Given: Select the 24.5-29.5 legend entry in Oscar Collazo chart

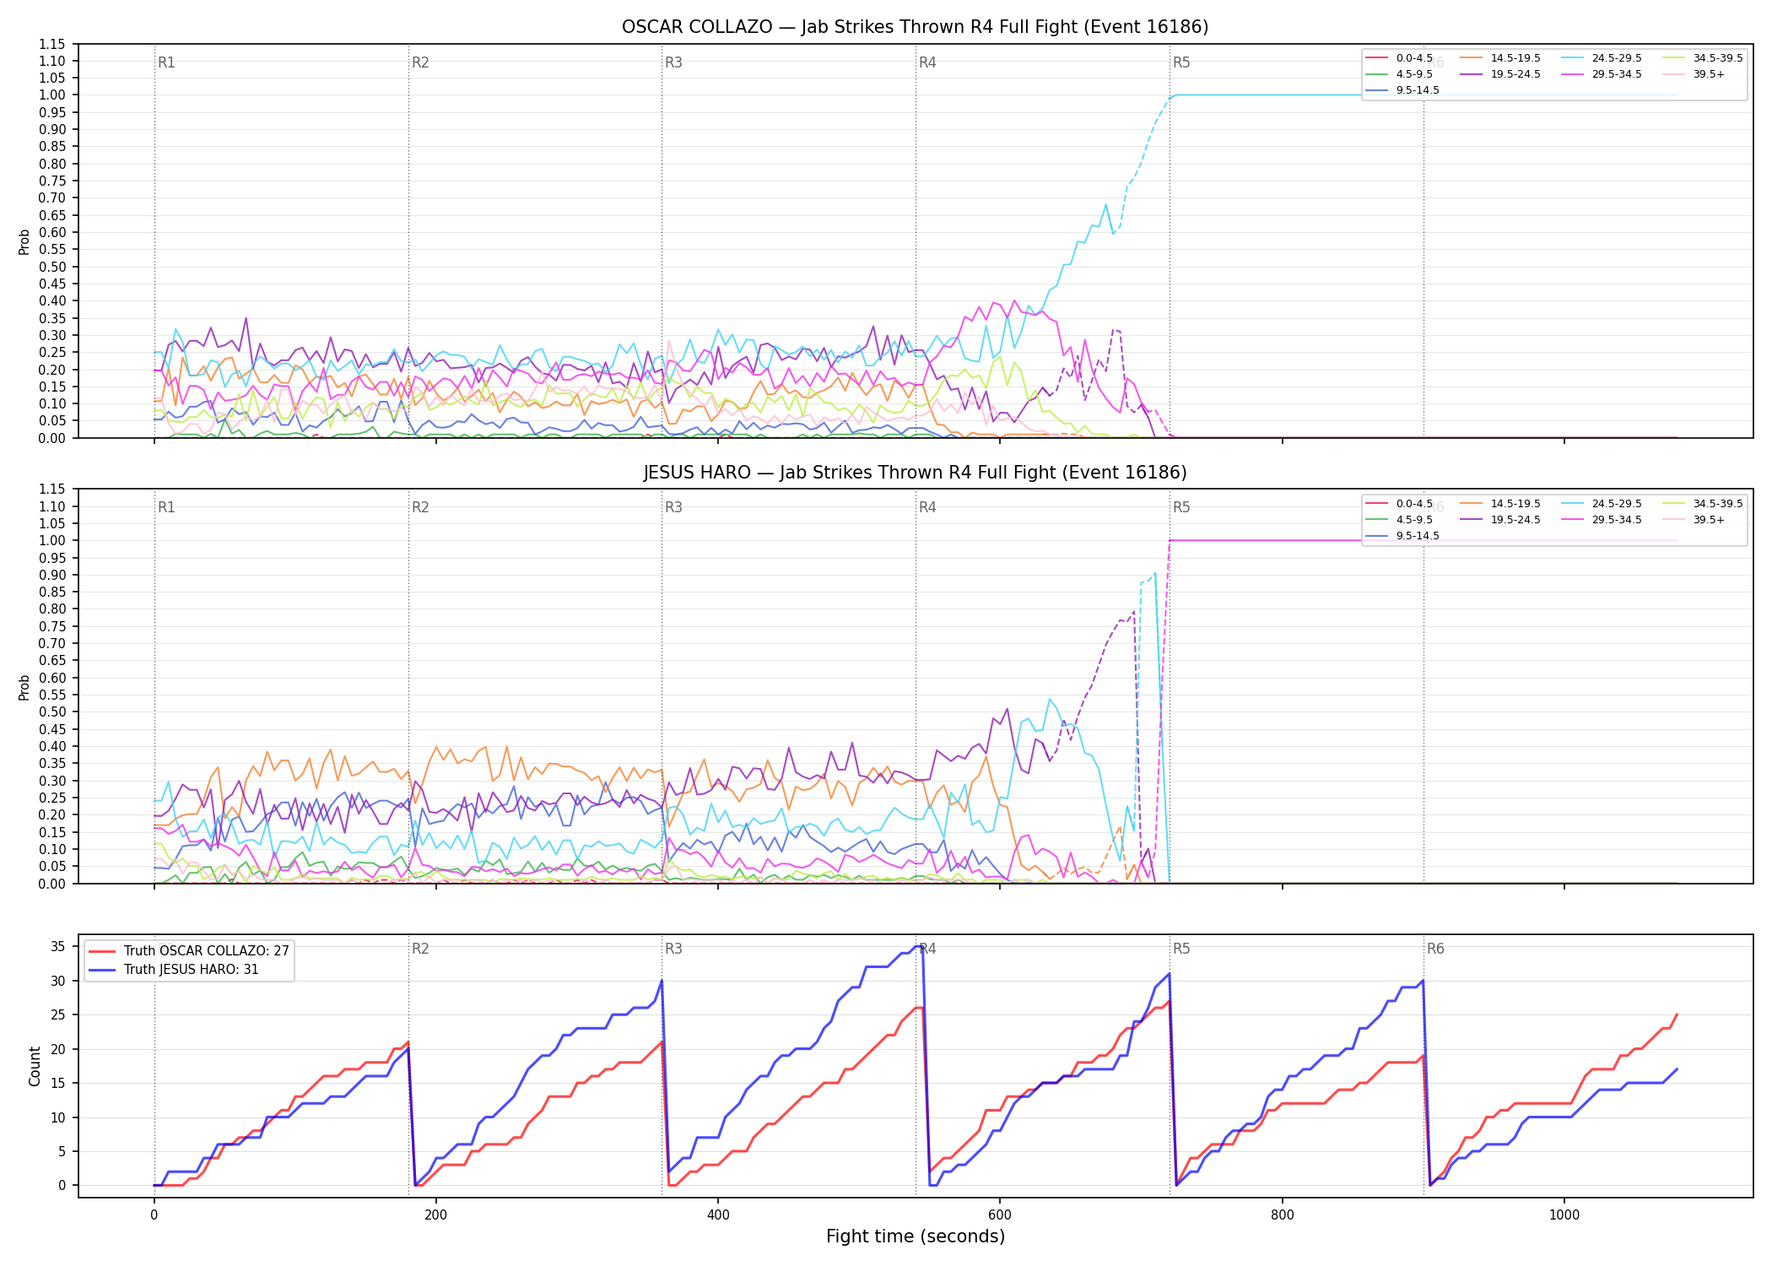Looking at the screenshot, I should pos(1602,58).
